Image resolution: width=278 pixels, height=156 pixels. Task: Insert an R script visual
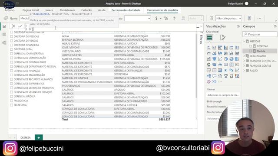pyautogui.click(x=226, y=70)
